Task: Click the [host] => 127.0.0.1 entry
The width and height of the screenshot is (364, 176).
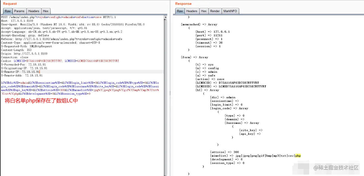Action: (212, 32)
